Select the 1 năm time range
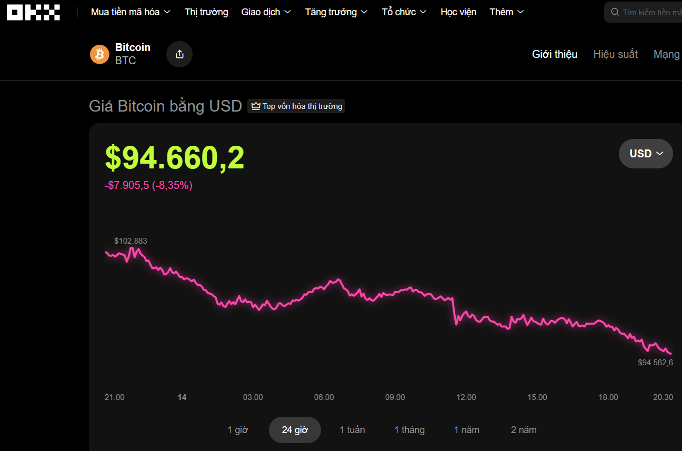Image resolution: width=682 pixels, height=451 pixels. (x=466, y=430)
